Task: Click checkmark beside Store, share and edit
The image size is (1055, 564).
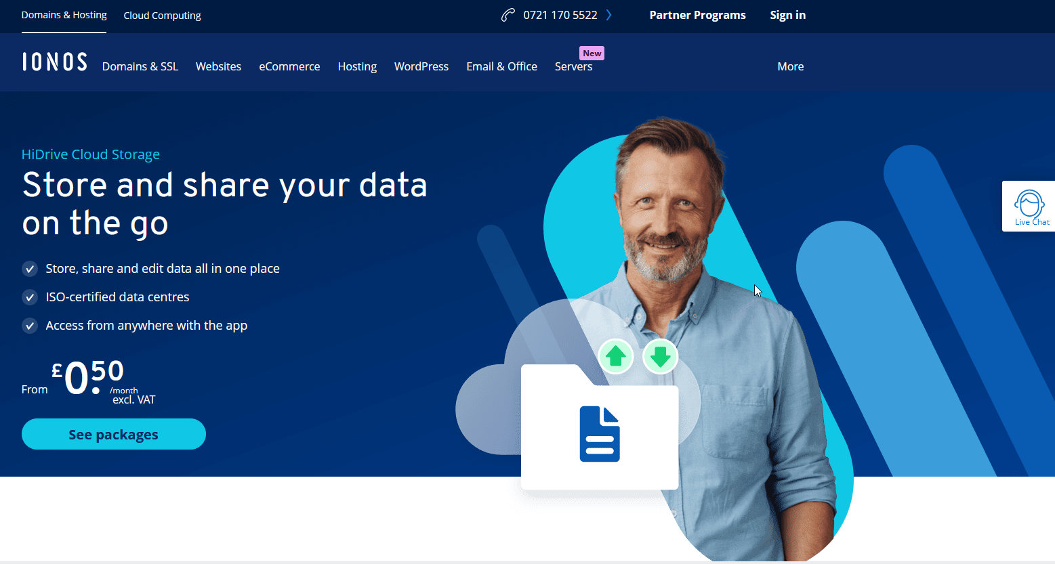Action: pos(30,269)
